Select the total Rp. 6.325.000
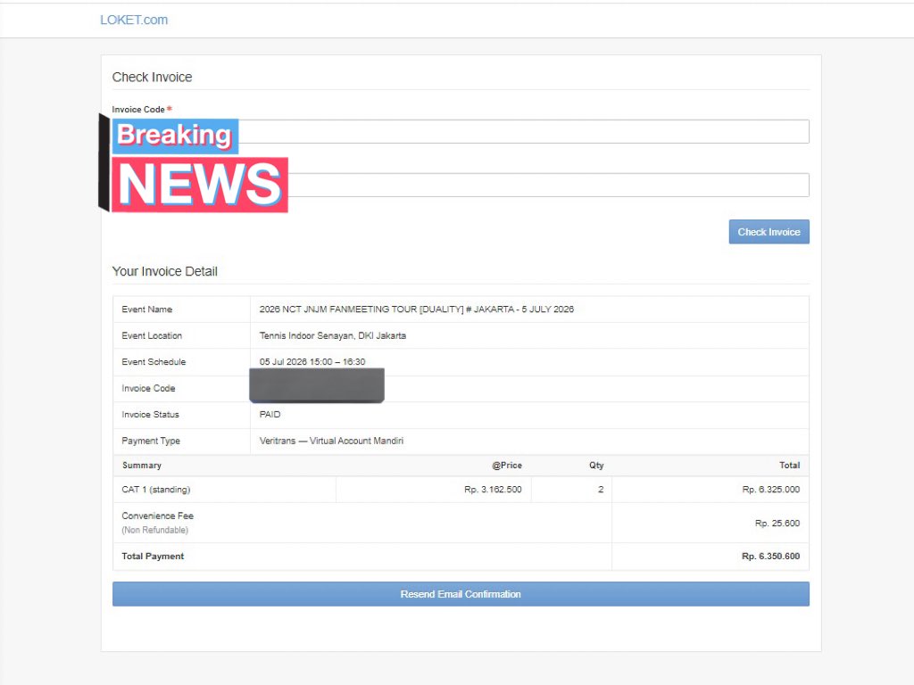Image resolution: width=914 pixels, height=685 pixels. (x=770, y=490)
